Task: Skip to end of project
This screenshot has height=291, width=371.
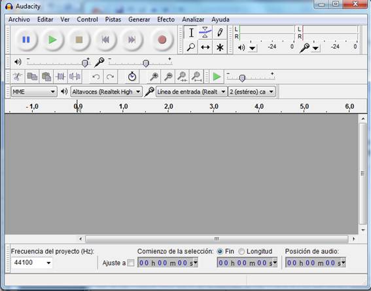Action: pos(132,40)
